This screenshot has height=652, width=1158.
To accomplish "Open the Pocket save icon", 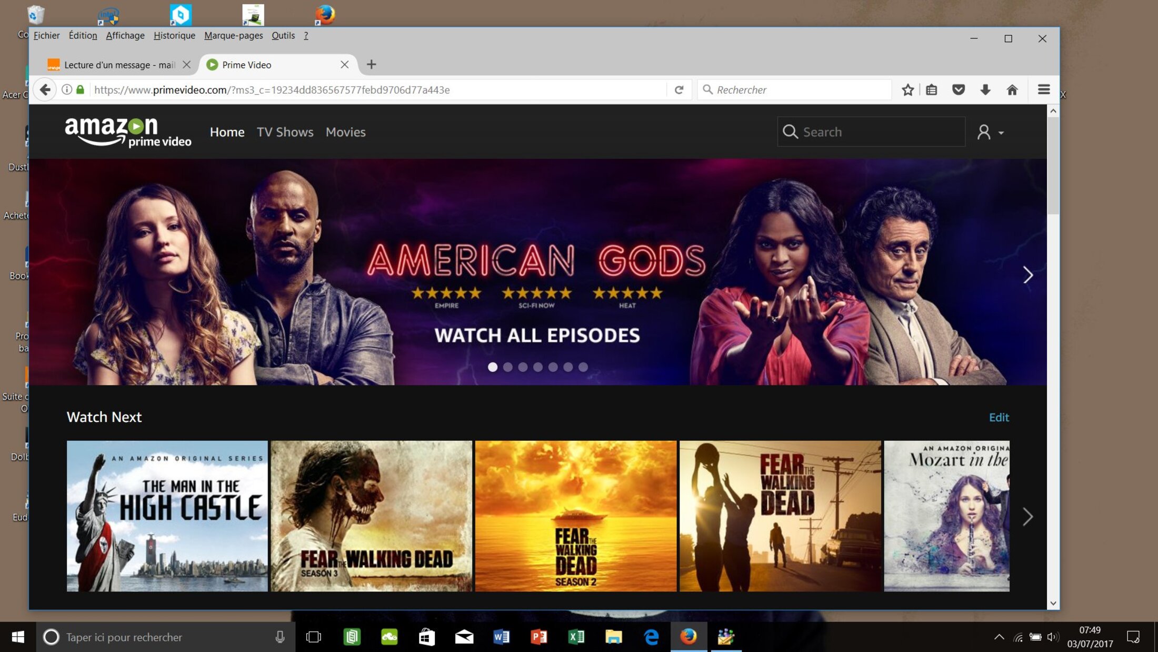I will [x=959, y=90].
